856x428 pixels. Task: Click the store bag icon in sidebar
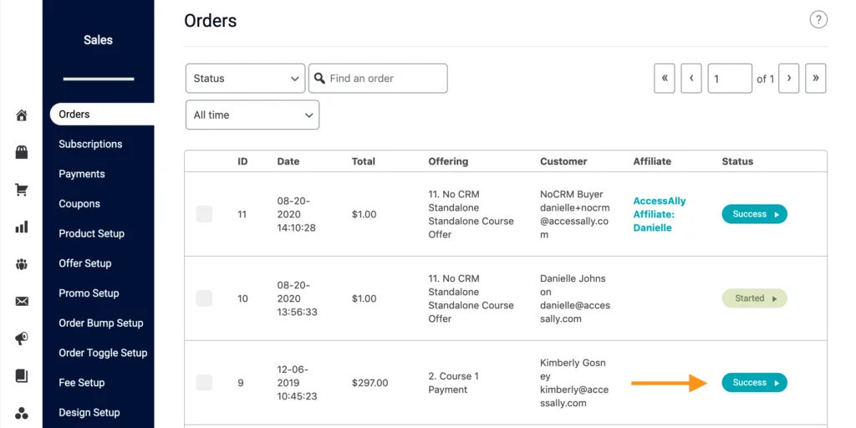tap(22, 152)
